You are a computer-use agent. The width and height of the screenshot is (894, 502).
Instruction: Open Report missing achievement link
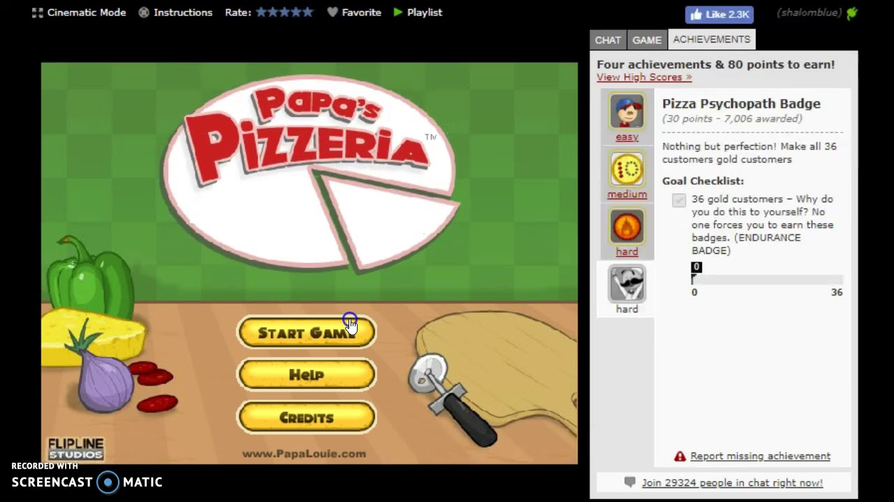coord(760,456)
